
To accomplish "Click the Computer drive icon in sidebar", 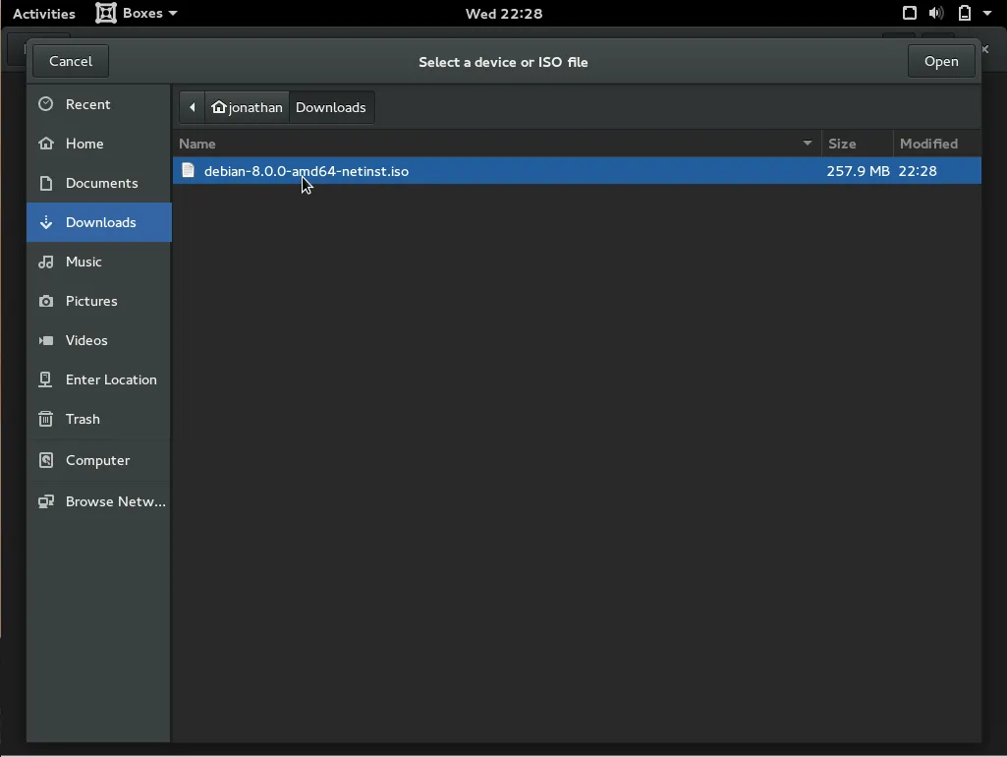I will tap(46, 460).
